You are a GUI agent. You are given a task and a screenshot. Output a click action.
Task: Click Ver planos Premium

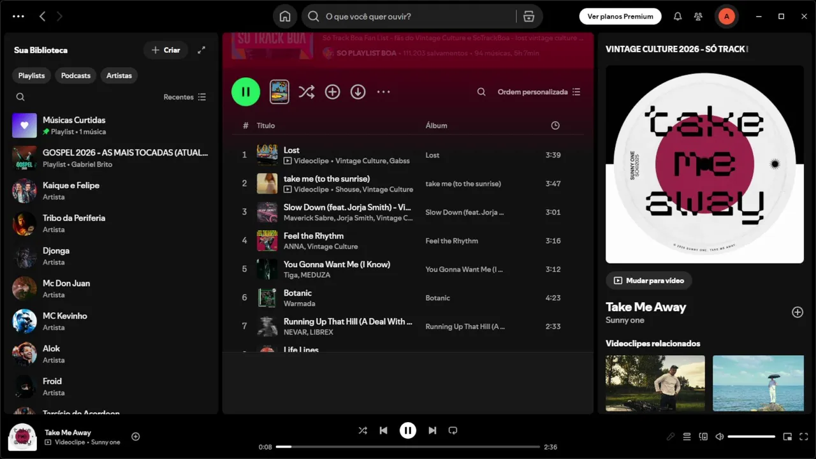pyautogui.click(x=620, y=17)
